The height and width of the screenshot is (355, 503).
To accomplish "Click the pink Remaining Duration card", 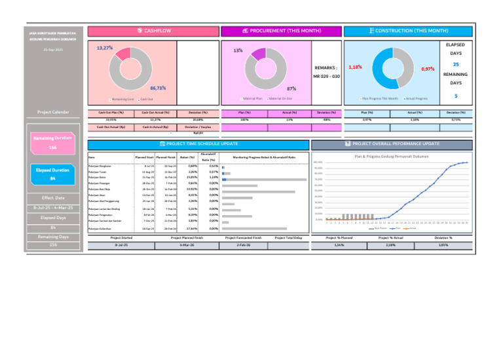I will coord(53,143).
